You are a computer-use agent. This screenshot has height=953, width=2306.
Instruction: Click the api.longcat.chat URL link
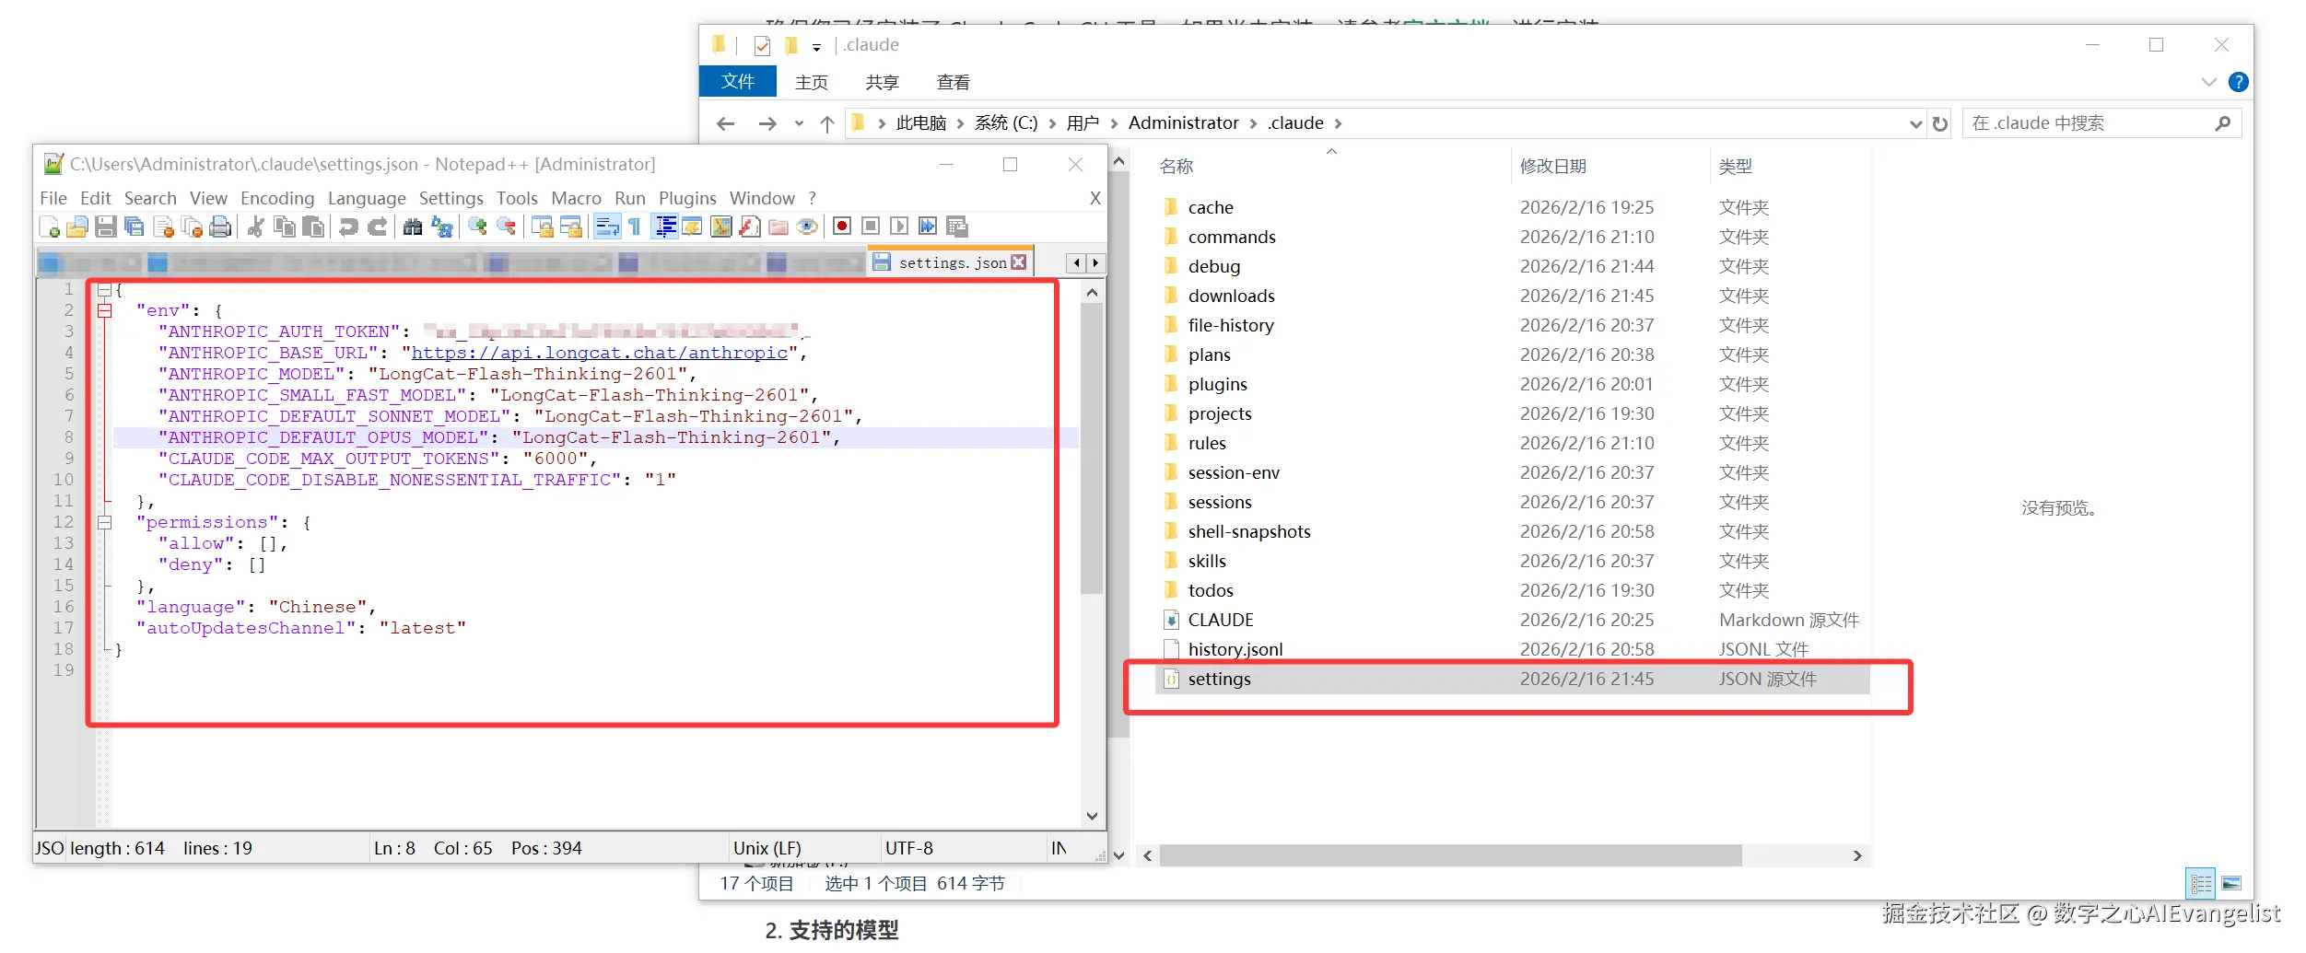click(600, 353)
